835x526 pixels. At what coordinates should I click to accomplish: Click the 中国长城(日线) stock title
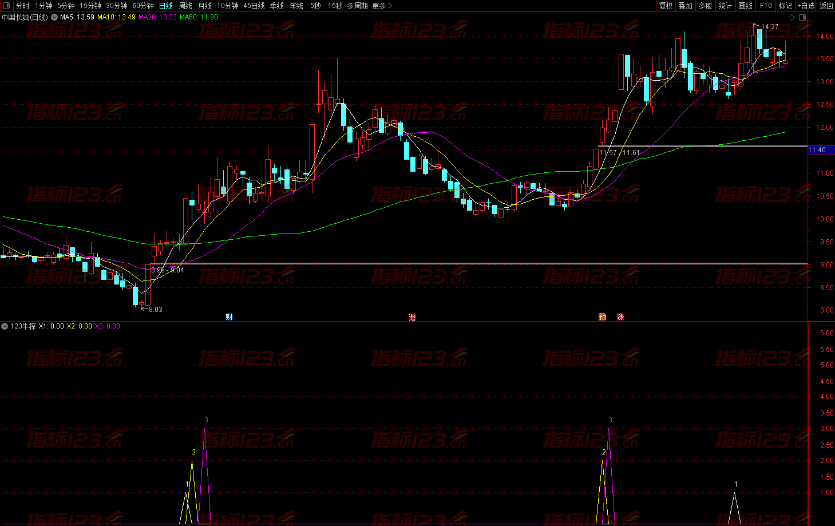click(x=25, y=17)
